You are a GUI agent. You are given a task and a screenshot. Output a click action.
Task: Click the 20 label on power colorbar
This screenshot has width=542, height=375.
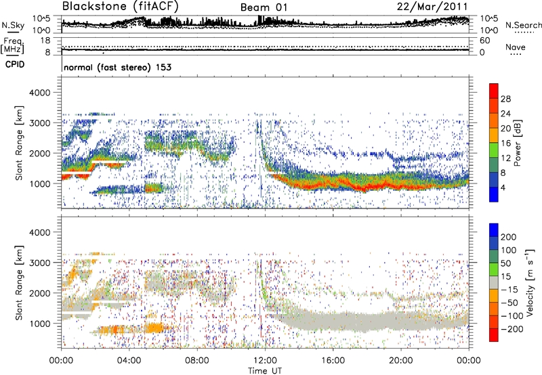[505, 129]
